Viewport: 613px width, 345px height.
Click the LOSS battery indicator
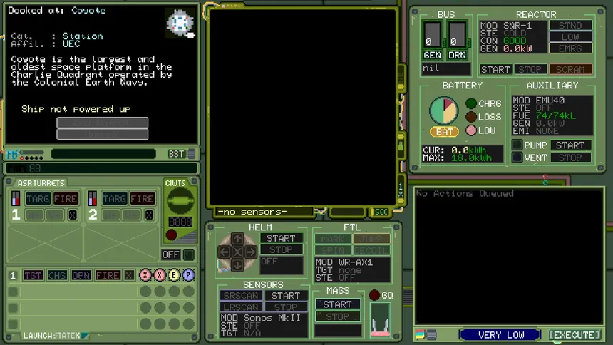tap(471, 117)
